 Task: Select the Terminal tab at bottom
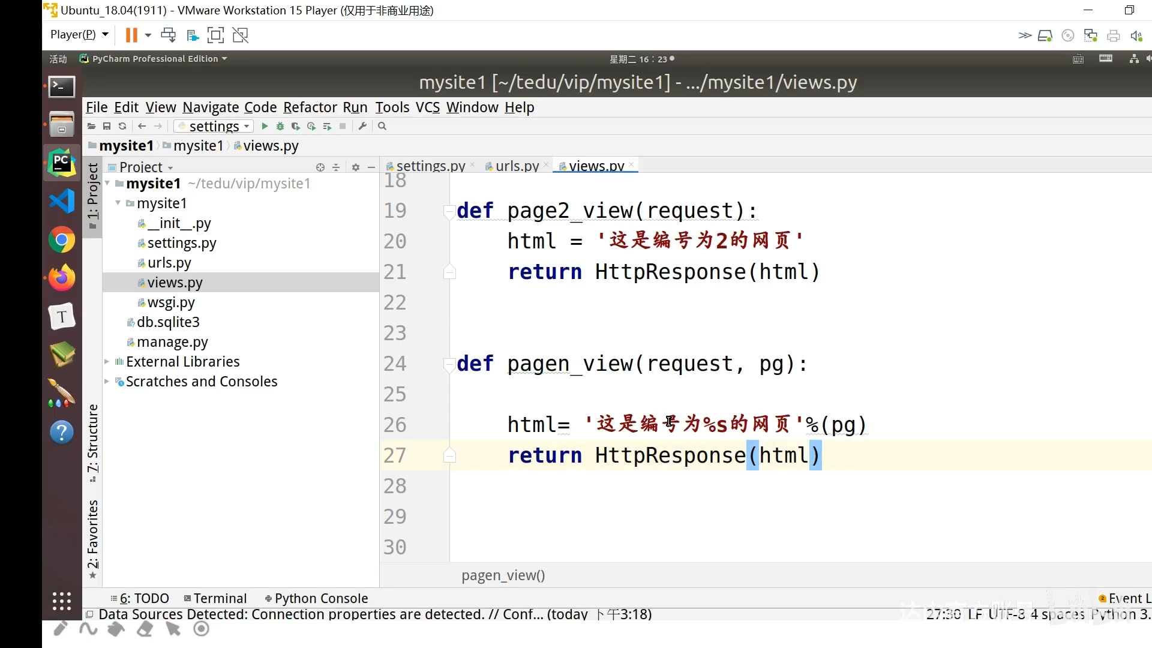point(219,598)
